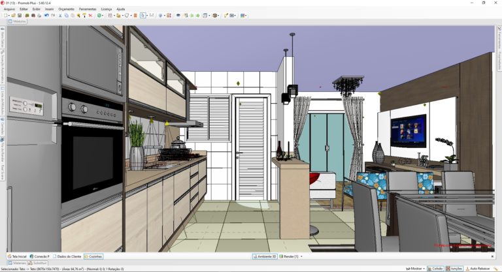Expand the New document dropdown arrow

click(8, 15)
